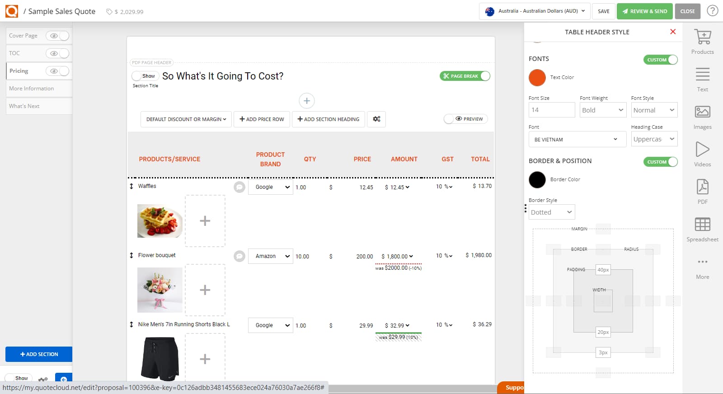The image size is (723, 394).
Task: Open the Heading Case Uppercase dropdown
Action: click(654, 139)
